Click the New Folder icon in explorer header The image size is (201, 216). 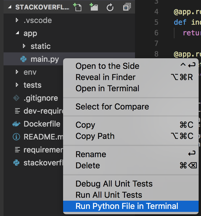point(94,7)
